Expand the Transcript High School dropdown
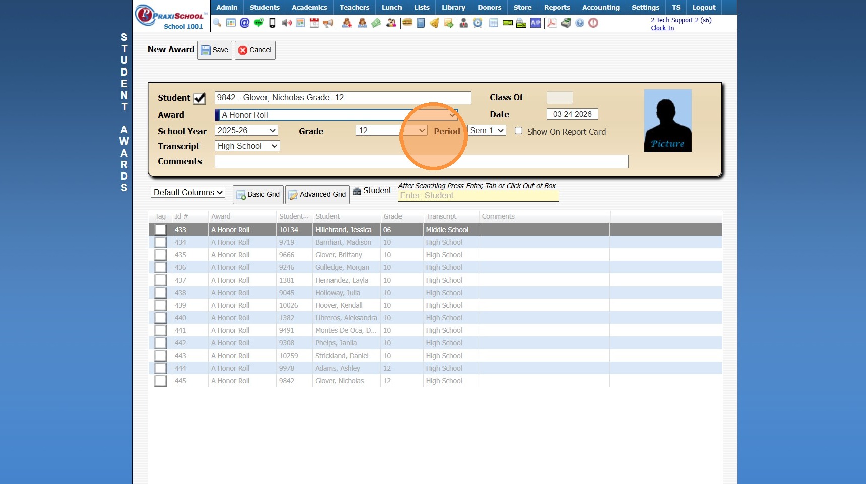Viewport: 866px width, 484px height. [247, 146]
